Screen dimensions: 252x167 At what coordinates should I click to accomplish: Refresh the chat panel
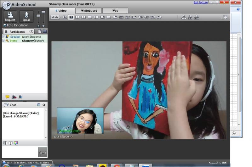coord(44,105)
